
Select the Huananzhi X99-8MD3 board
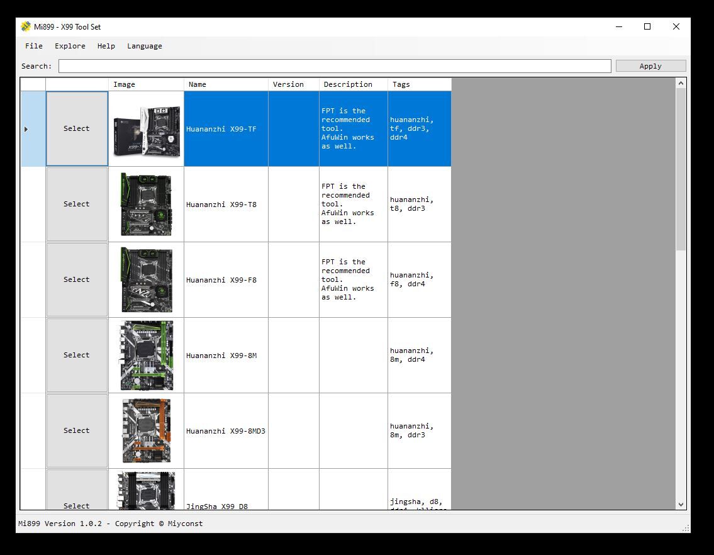click(x=77, y=430)
